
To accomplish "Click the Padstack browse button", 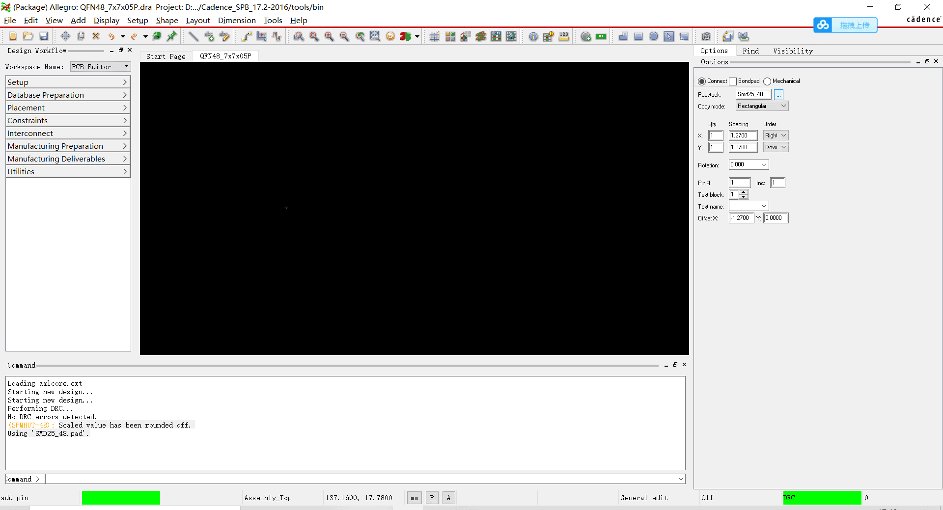I will 778,94.
